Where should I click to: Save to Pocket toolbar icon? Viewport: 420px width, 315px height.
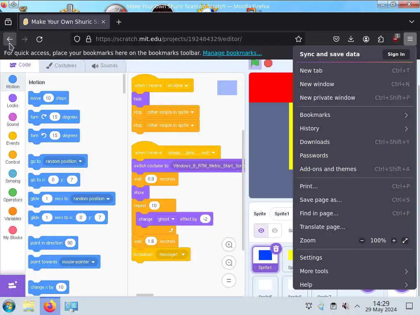336,39
